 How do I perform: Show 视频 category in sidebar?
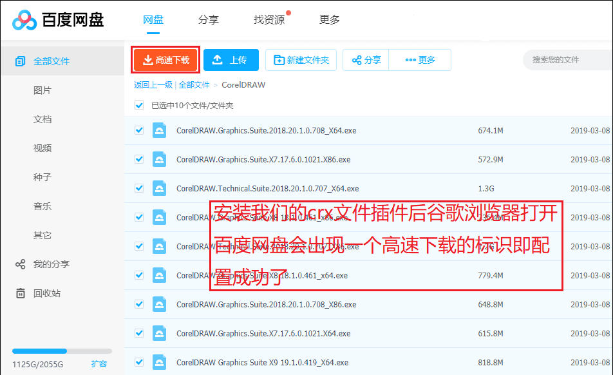pyautogui.click(x=42, y=148)
